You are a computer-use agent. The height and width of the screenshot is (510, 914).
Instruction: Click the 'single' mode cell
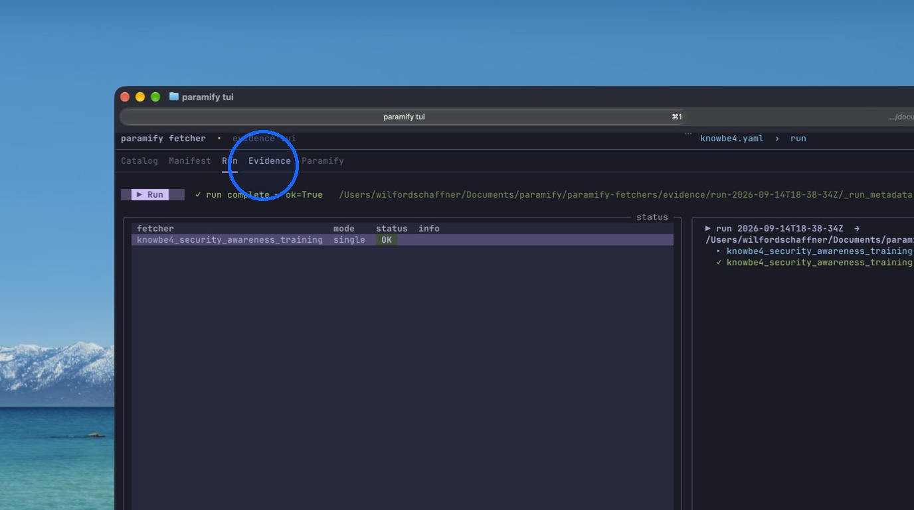pos(349,239)
